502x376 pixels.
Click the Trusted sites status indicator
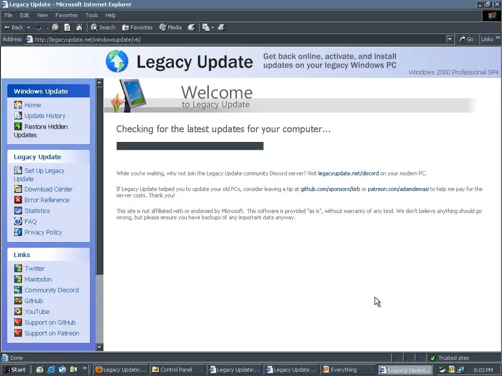(x=449, y=358)
